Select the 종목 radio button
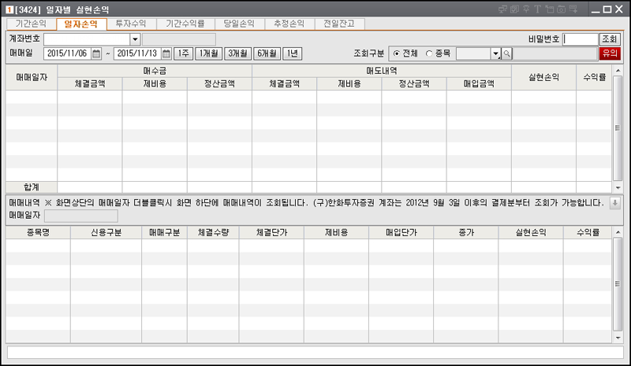 (x=429, y=54)
